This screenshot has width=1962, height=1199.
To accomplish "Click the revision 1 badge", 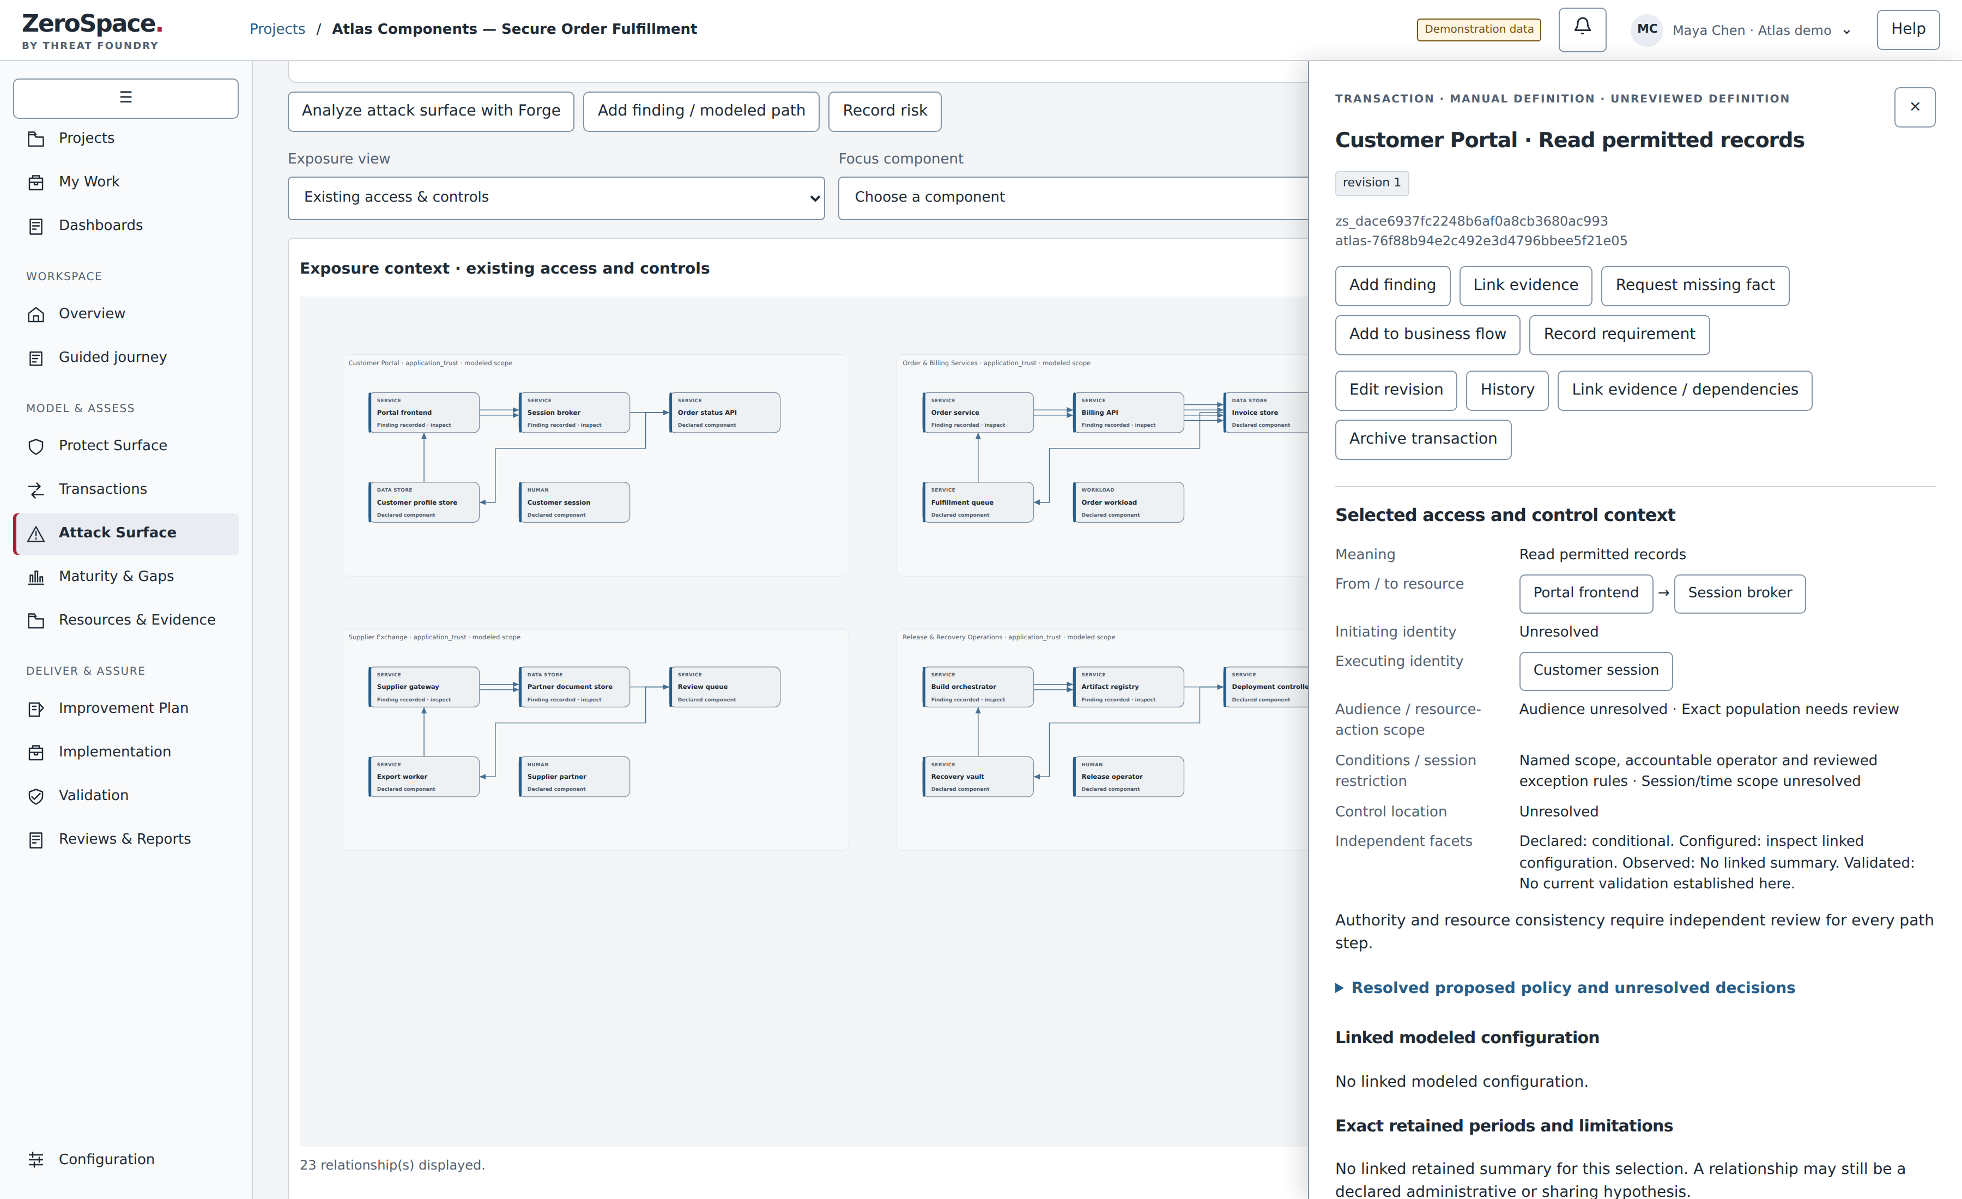I will 1371,183.
